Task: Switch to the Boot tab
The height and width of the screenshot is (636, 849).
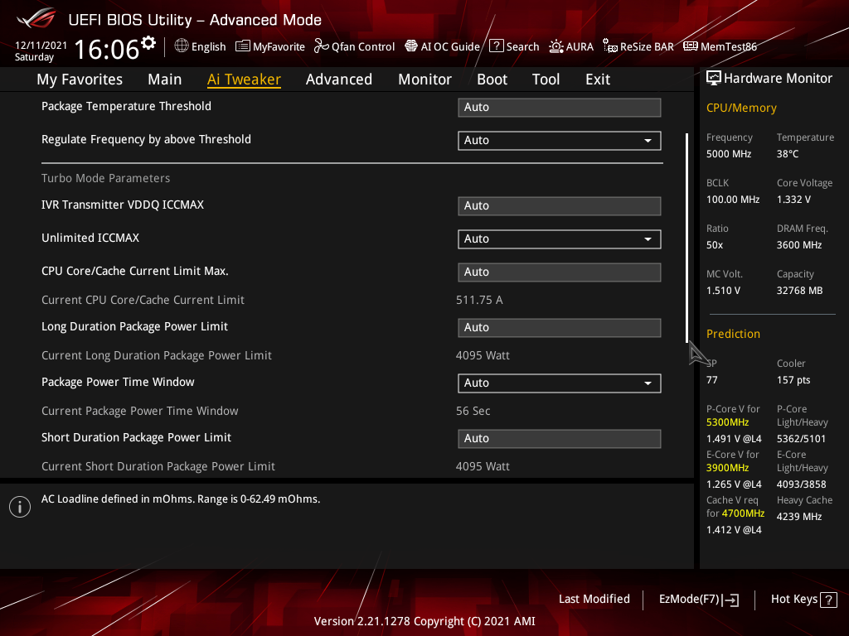Action: pos(492,79)
